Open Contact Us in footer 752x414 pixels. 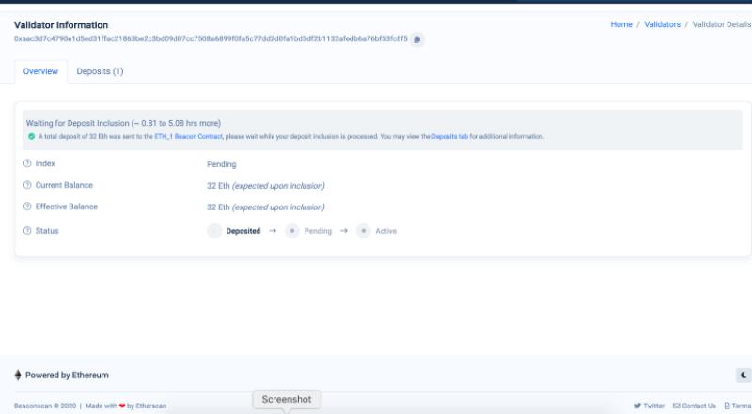click(x=695, y=406)
